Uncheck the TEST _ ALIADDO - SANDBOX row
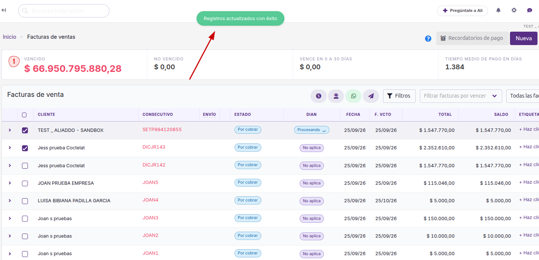This screenshot has height=260, width=539. (25, 130)
